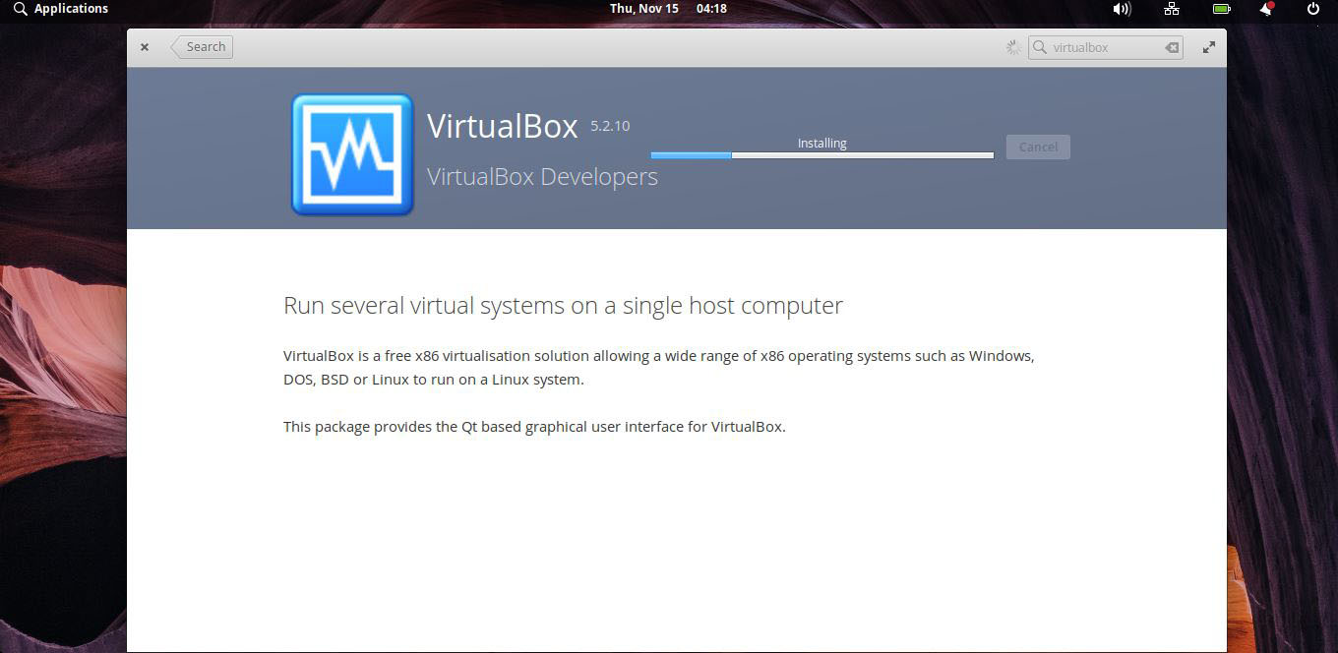Click the VirtualBox Developers label
Screen dimensions: 1338x653
tap(542, 177)
